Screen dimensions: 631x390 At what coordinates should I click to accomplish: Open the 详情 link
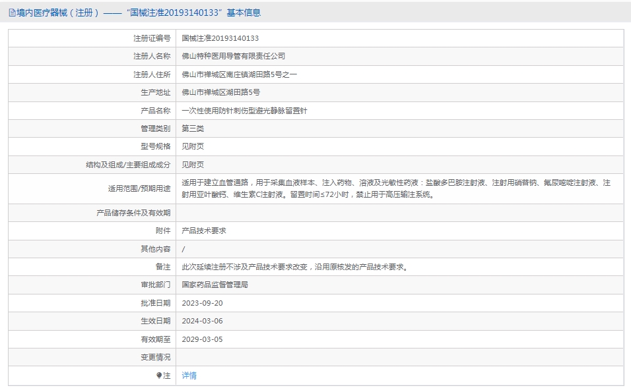coord(189,376)
